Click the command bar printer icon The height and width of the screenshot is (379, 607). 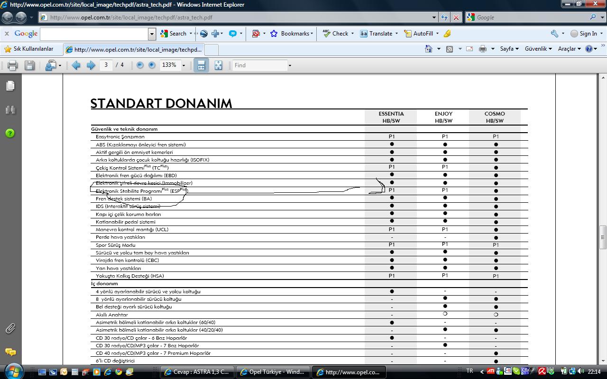[x=483, y=49]
